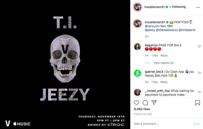Open the @verzuztv mention link
The width and height of the screenshot is (203, 129).
pyautogui.click(x=152, y=26)
